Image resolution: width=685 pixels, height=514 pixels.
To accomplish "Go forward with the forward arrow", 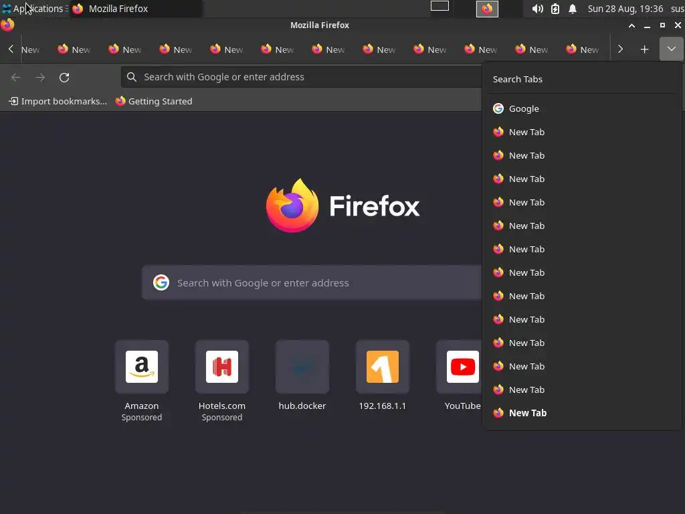I will pyautogui.click(x=40, y=78).
